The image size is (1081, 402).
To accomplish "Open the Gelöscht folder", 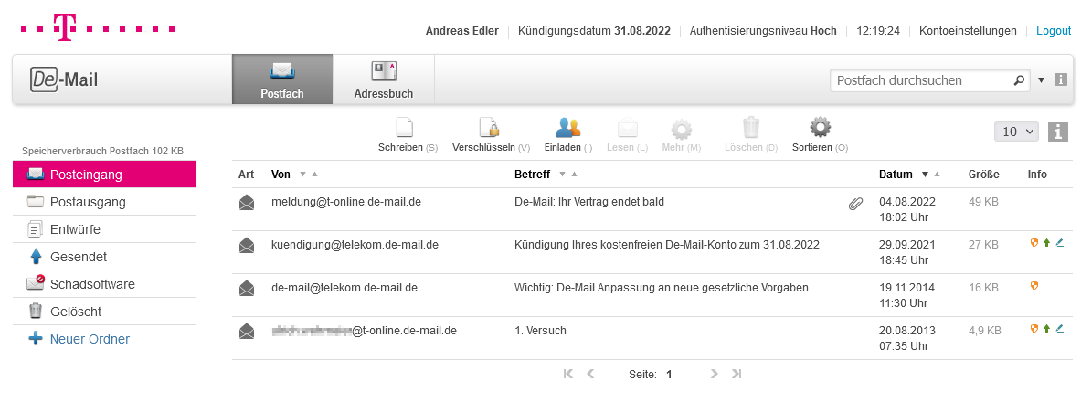I will 104,312.
